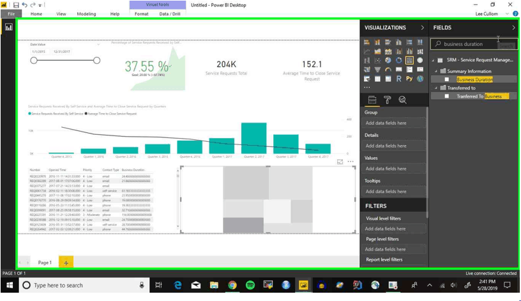Open the File menu
The height and width of the screenshot is (301, 521).
[x=11, y=13]
